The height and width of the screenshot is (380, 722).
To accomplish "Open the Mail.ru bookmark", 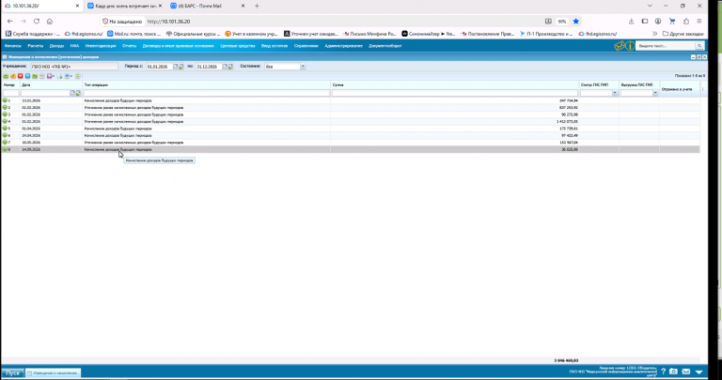I will [x=134, y=34].
